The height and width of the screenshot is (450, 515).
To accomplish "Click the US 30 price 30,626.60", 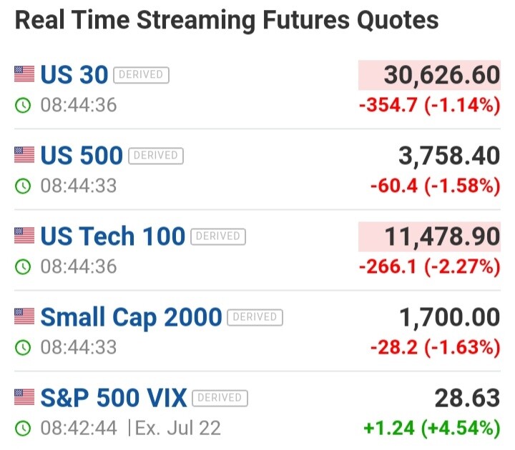I will pyautogui.click(x=442, y=75).
